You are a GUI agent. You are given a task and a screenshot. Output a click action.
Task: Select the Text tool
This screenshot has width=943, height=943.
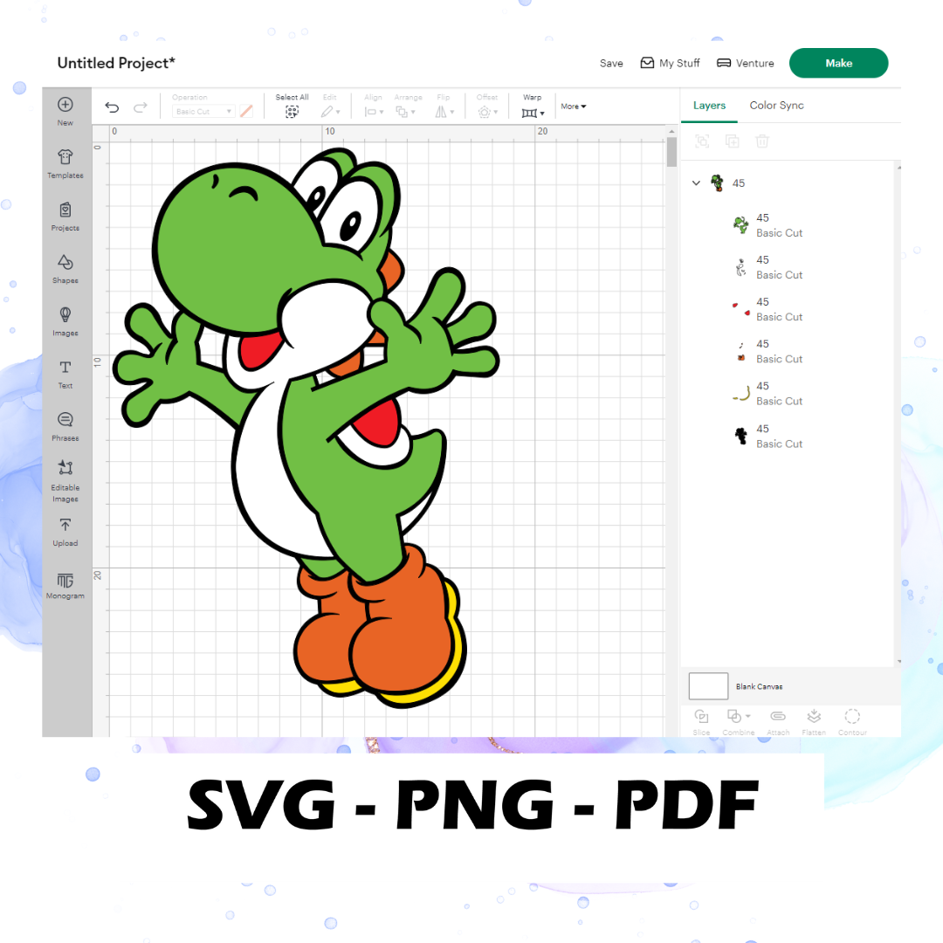point(65,374)
